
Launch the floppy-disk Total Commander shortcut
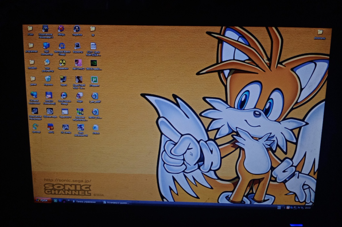tap(49, 98)
